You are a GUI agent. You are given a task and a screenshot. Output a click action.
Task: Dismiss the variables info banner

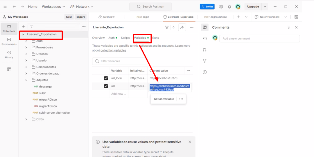pos(190,142)
